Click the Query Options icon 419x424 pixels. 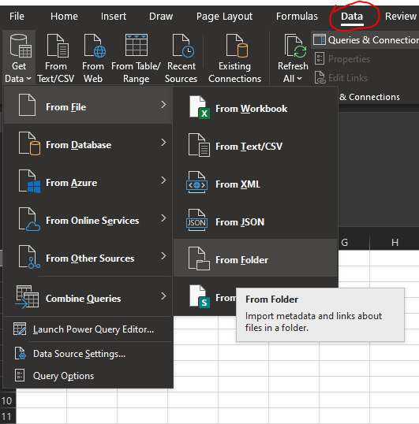point(20,375)
